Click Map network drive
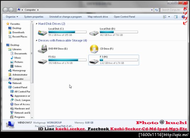190x138 pixels. (x=98, y=17)
